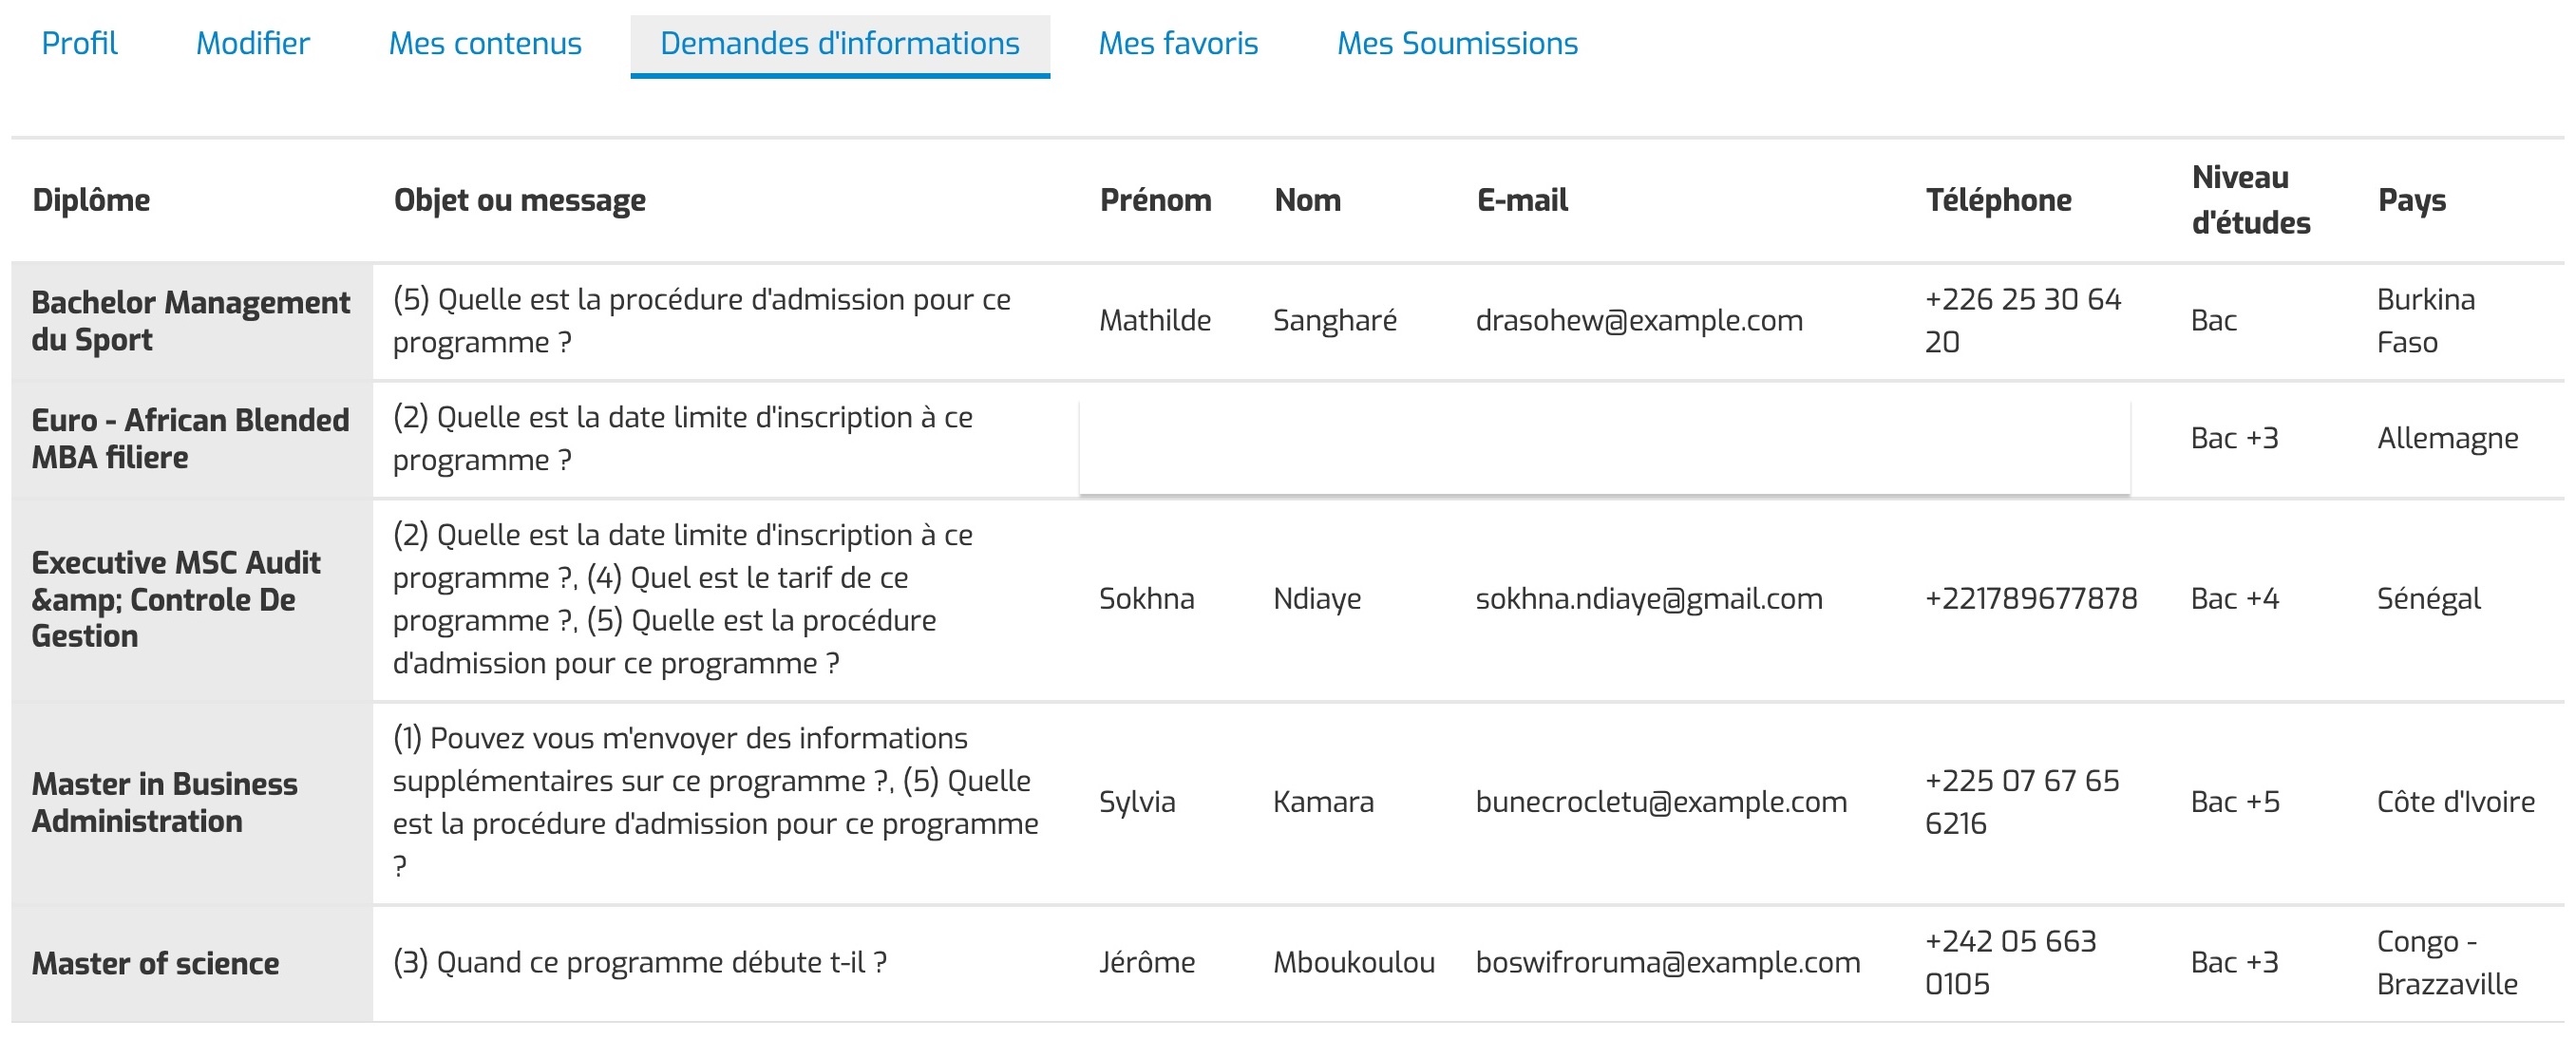Screen dimensions: 2576x1039
Task: Click email drasohew@example.com
Action: [x=1639, y=321]
